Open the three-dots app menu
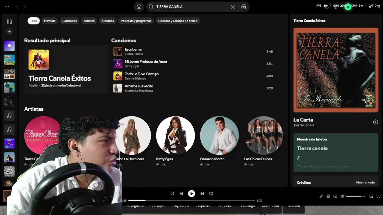The width and height of the screenshot is (383, 215). (x=7, y=7)
